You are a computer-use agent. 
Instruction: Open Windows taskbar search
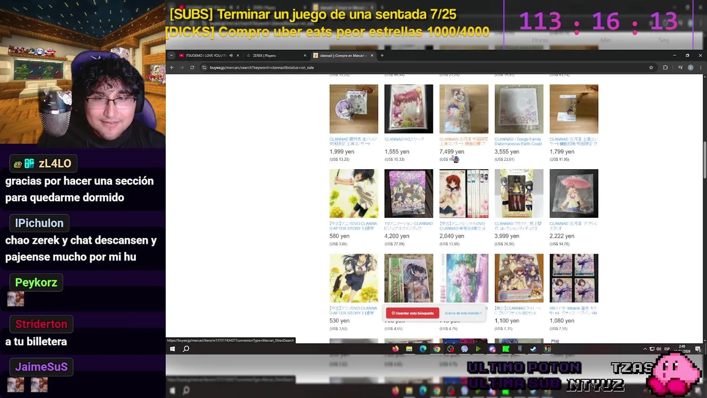tap(186, 349)
